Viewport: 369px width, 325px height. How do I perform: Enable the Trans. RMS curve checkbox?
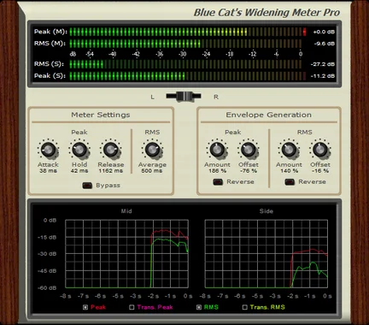244,307
